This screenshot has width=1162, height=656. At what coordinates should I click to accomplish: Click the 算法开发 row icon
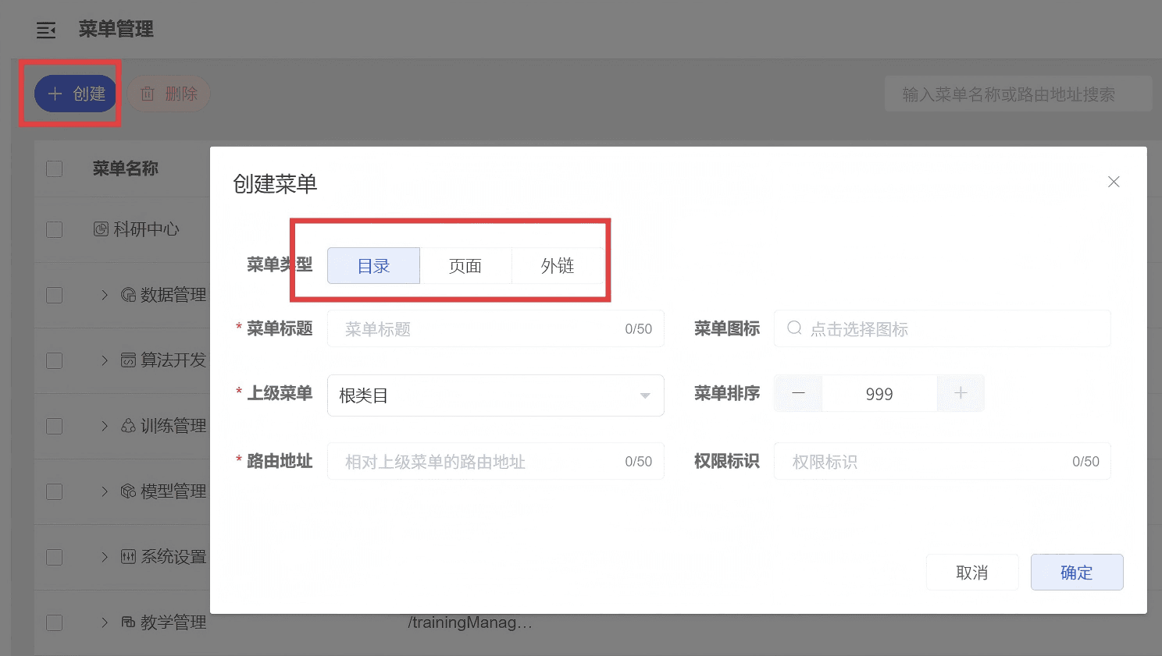click(x=129, y=360)
